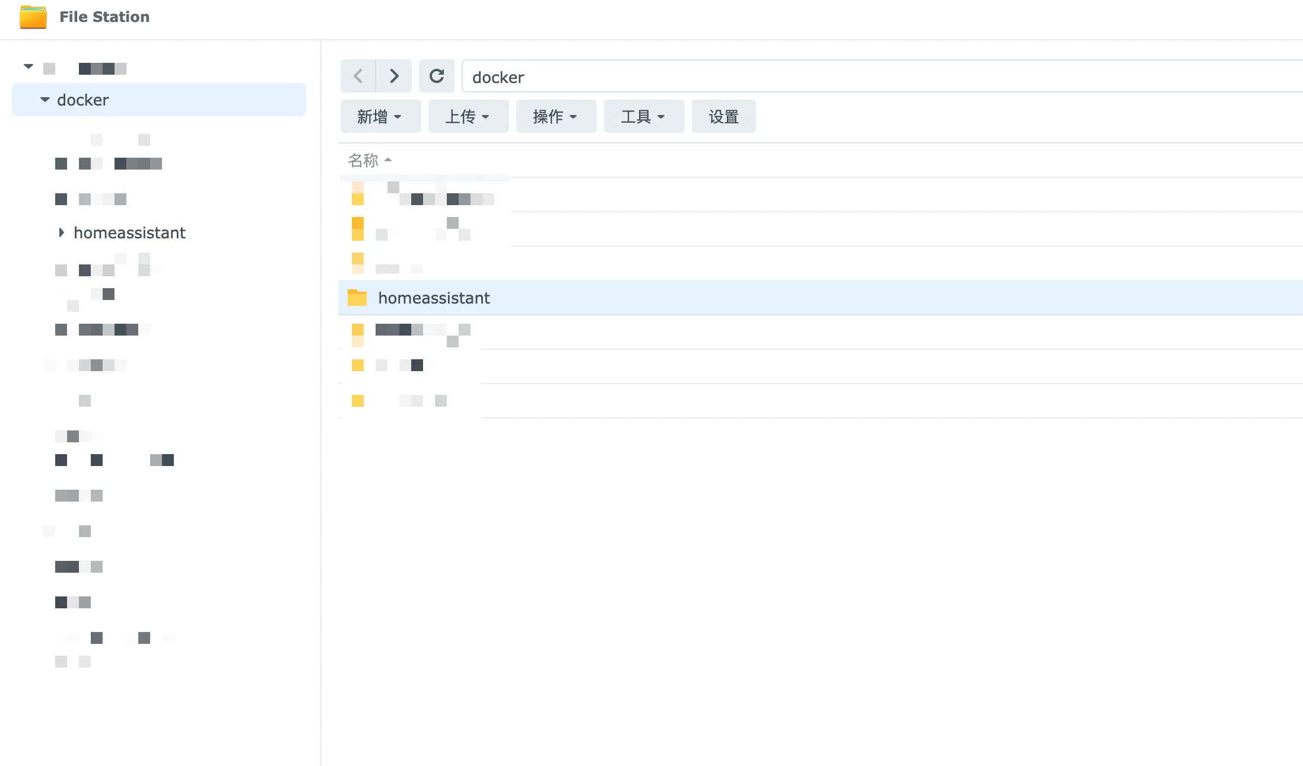Collapse the top-level root tree node
Viewport: 1303px width, 766px height.
[x=28, y=66]
